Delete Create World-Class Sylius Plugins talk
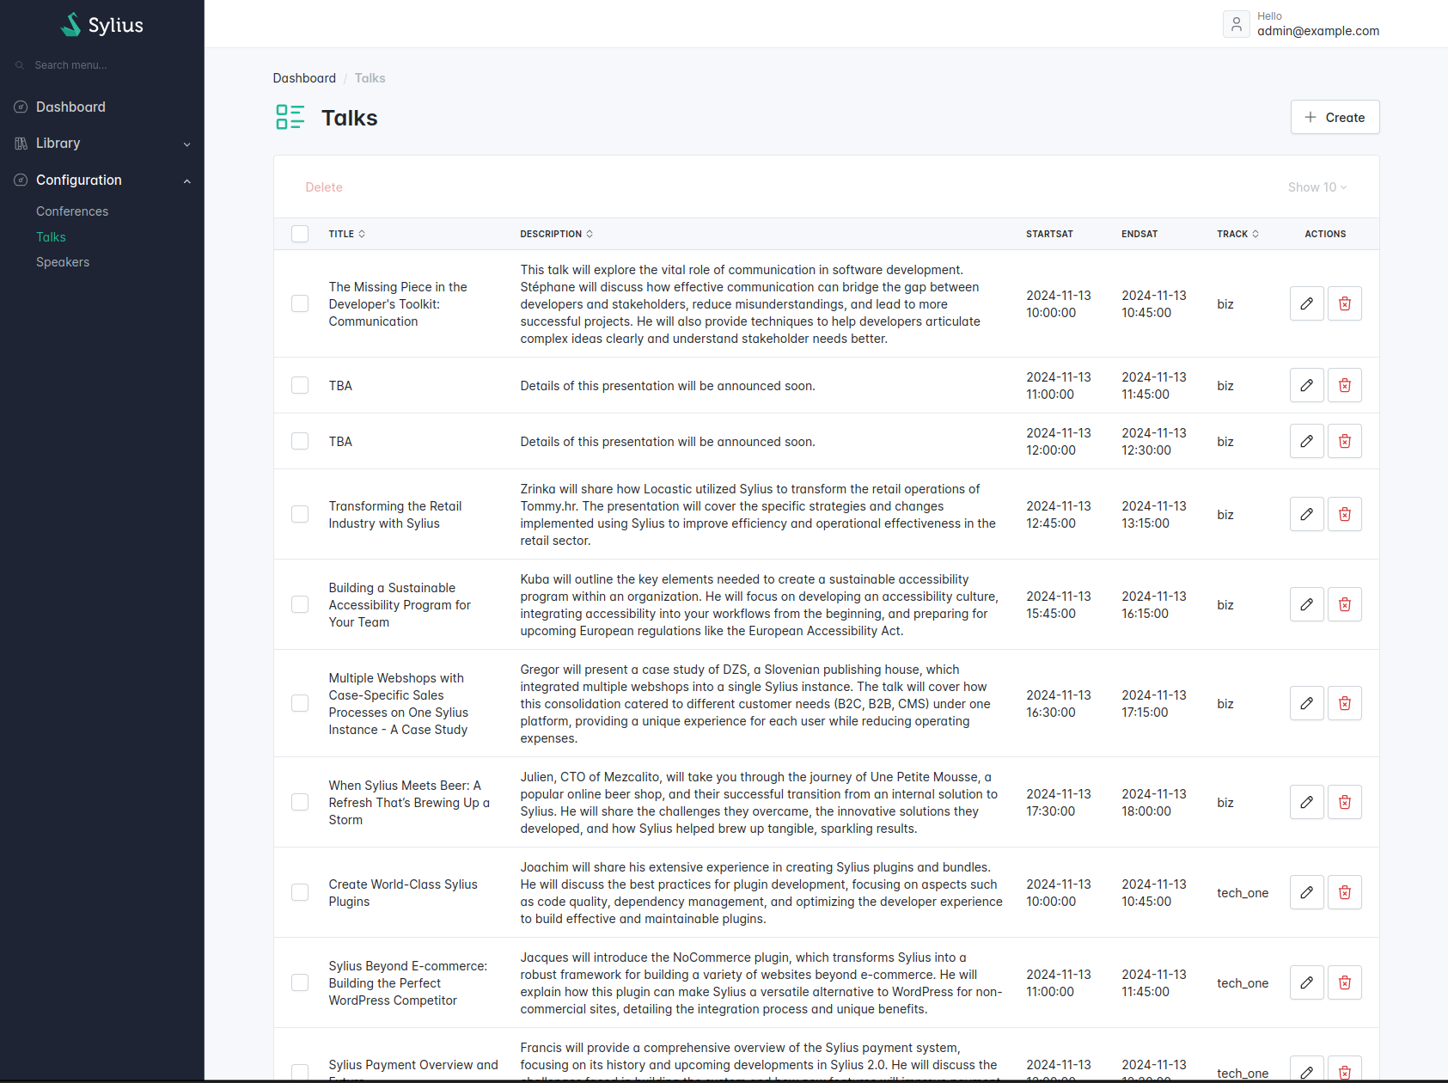The width and height of the screenshot is (1448, 1083). [1345, 892]
